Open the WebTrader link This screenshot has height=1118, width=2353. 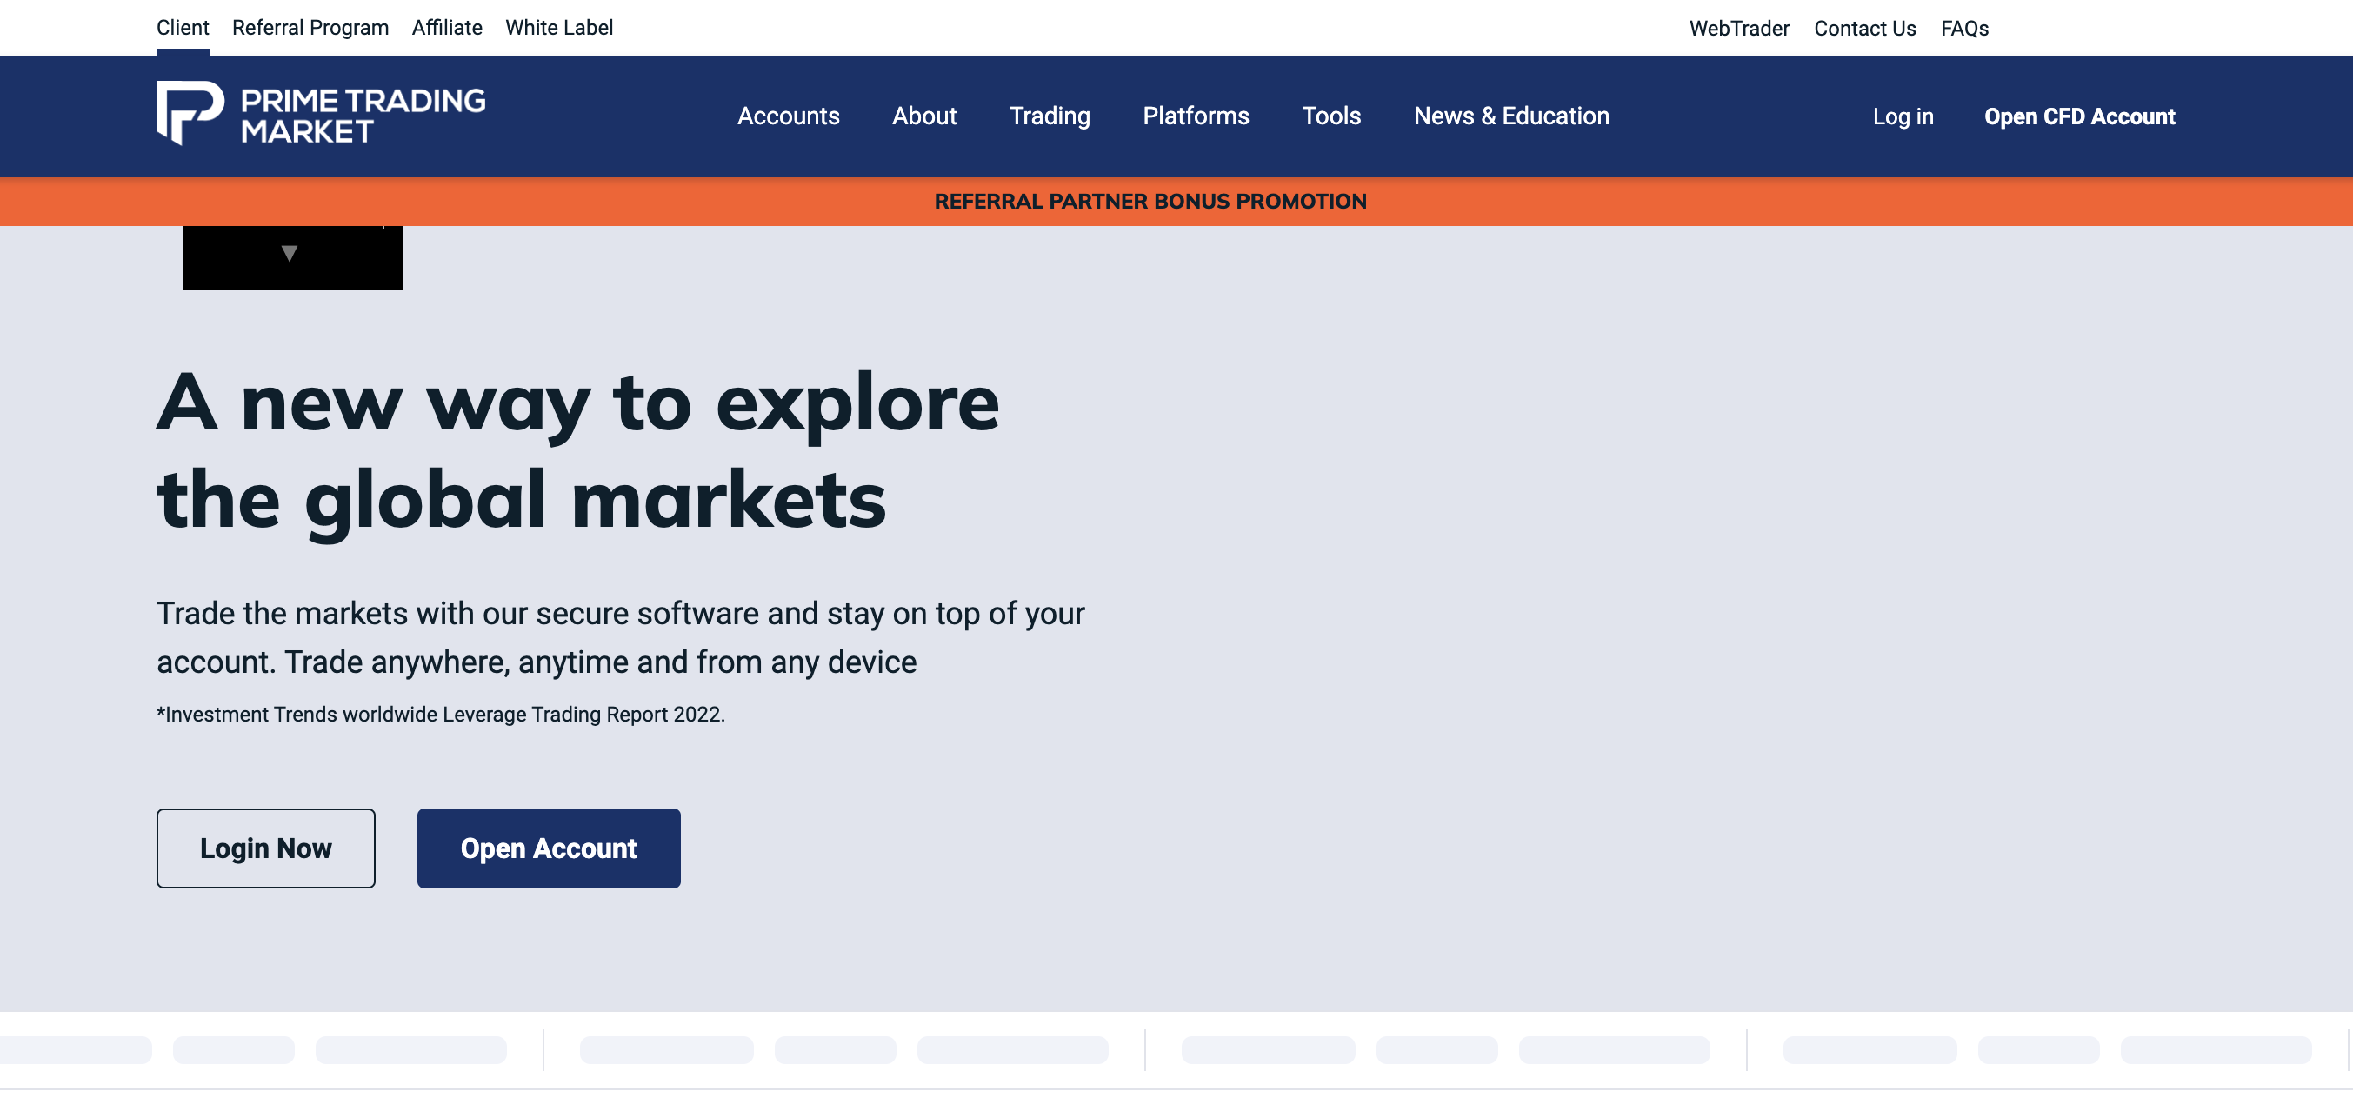tap(1739, 29)
